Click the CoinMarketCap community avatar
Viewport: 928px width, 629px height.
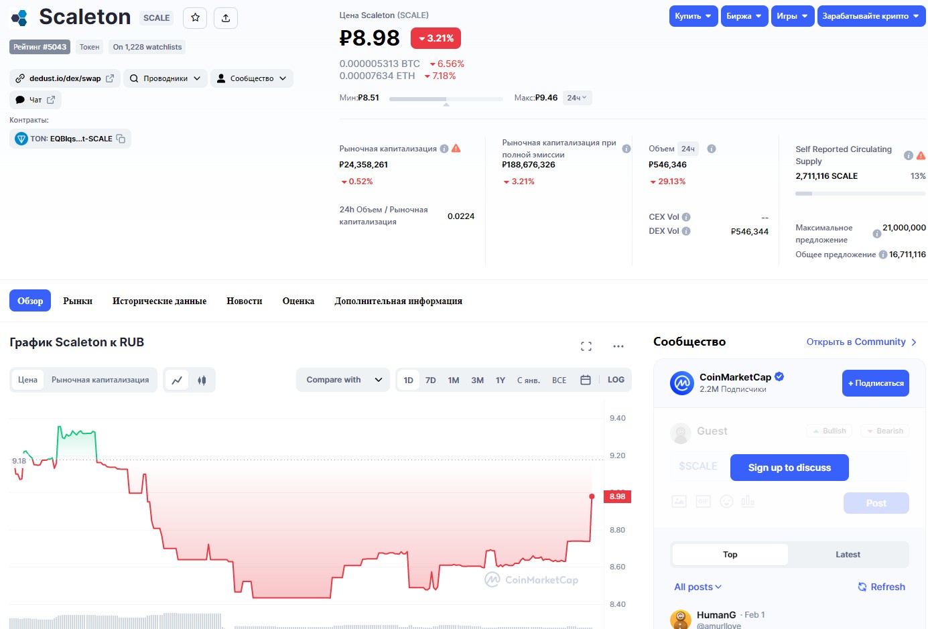point(682,383)
